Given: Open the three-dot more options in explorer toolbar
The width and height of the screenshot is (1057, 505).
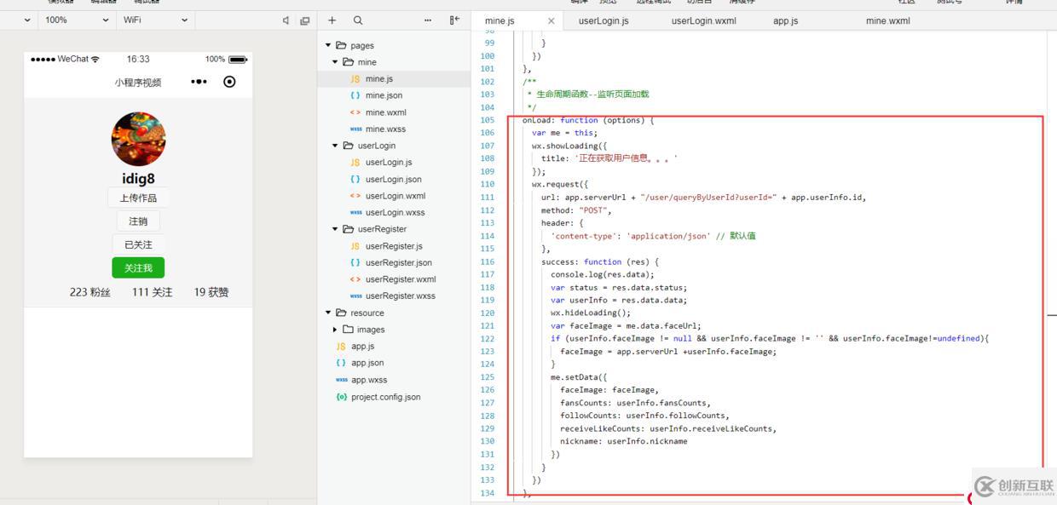Looking at the screenshot, I should (x=428, y=20).
